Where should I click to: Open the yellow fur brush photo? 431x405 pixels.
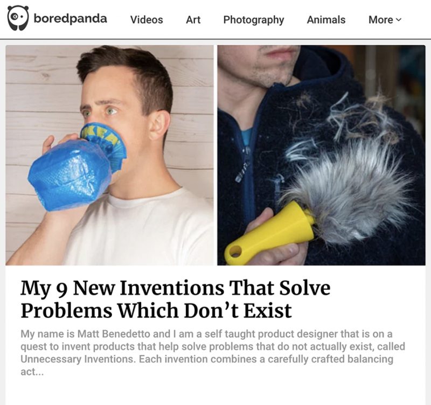[x=321, y=155]
